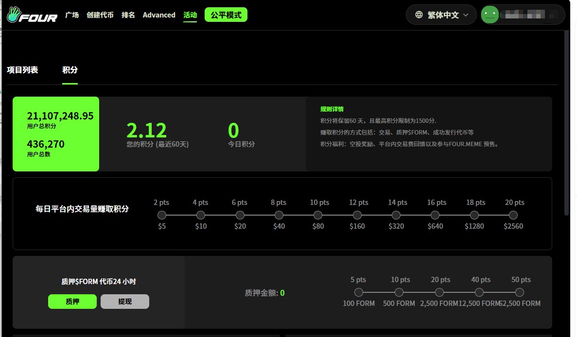This screenshot has height=337, width=577.
Task: Click the 10 pts $80 milestone marker
Action: pos(318,215)
